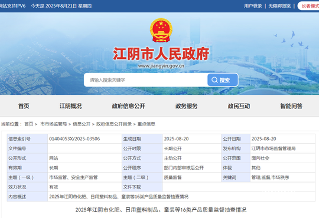Click 公开日期 value 2025-08-20
This screenshot has height=218, width=319.
(x=263, y=139)
